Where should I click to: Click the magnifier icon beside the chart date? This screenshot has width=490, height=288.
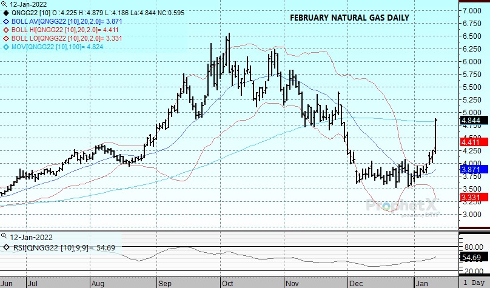point(5,4)
